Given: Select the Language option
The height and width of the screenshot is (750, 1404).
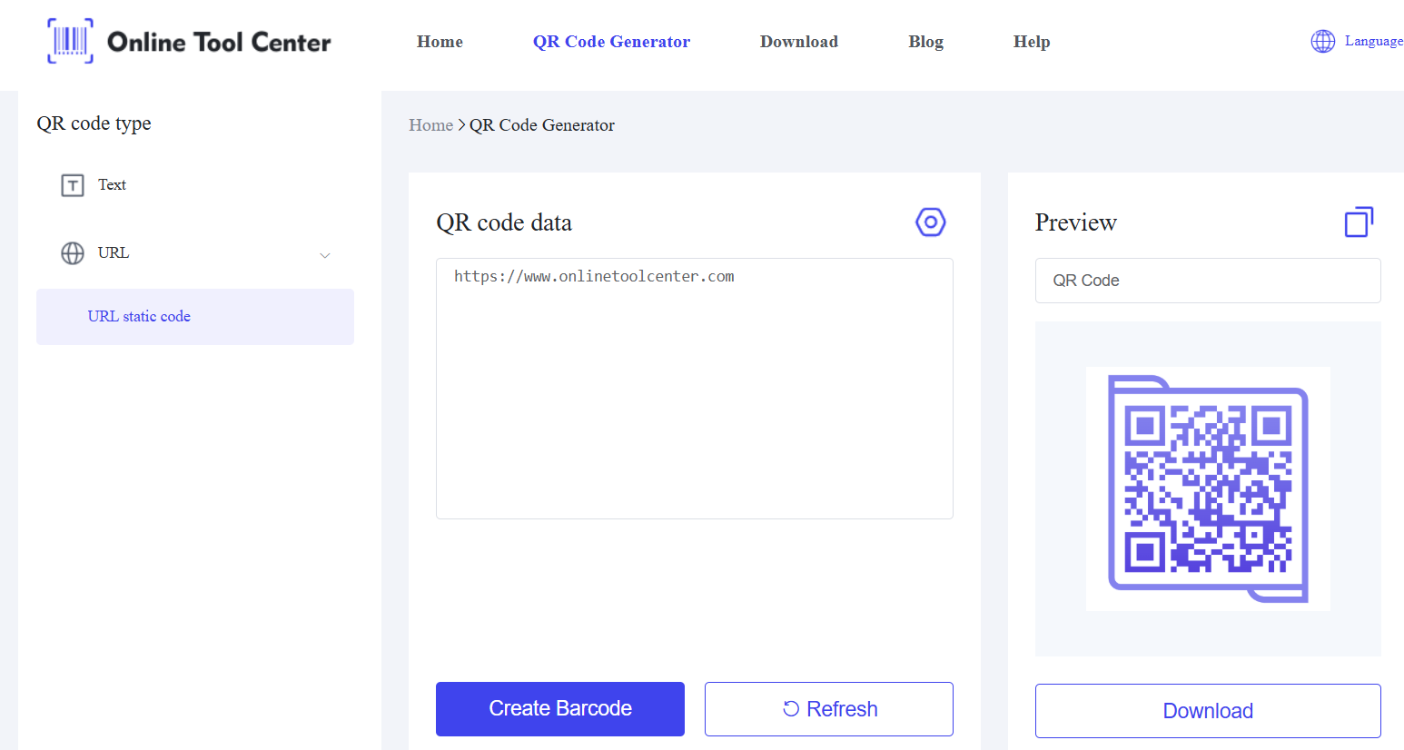Looking at the screenshot, I should (1373, 41).
